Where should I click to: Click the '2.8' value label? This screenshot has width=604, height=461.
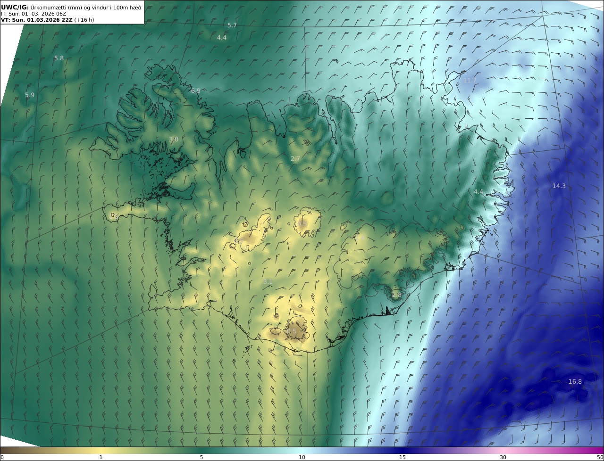[x=396, y=295]
